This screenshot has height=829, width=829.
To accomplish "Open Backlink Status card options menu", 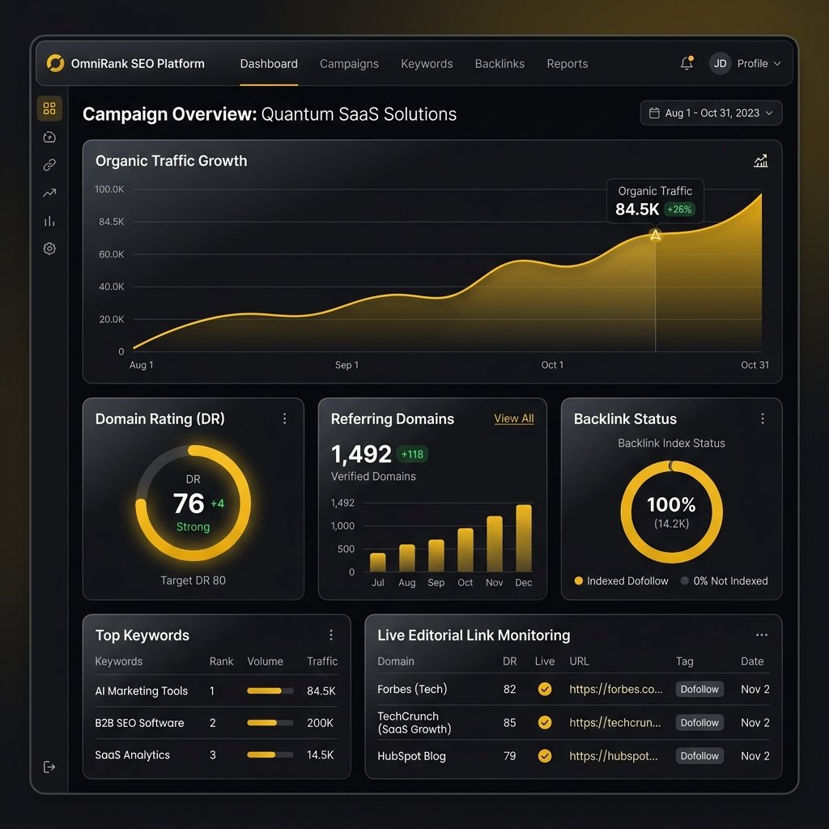I will [763, 419].
